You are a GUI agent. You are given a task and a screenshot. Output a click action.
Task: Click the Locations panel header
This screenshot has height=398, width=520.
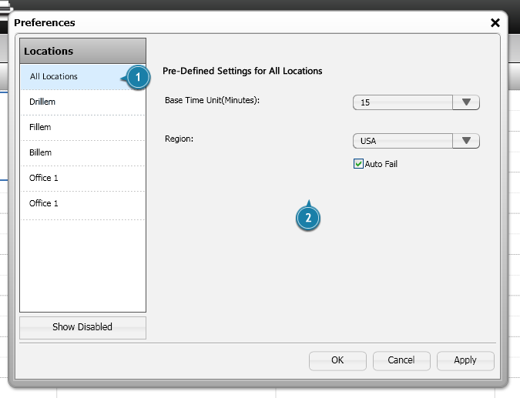(x=82, y=51)
